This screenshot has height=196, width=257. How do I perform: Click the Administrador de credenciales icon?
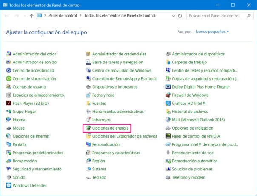click(x=88, y=54)
